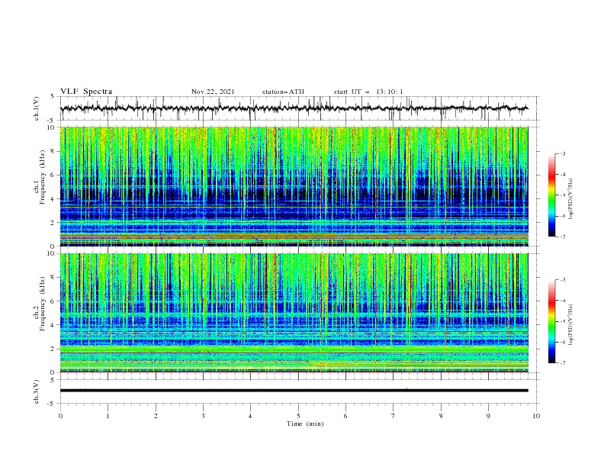The height and width of the screenshot is (467, 604).
Task: Click the lower color scale bar beside ch.2
Action: pyautogui.click(x=551, y=321)
